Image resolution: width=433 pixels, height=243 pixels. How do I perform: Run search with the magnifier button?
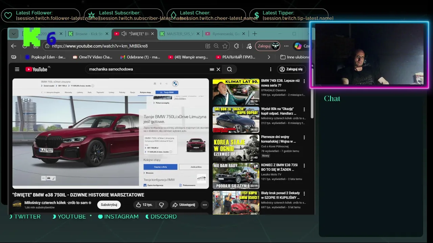230,69
